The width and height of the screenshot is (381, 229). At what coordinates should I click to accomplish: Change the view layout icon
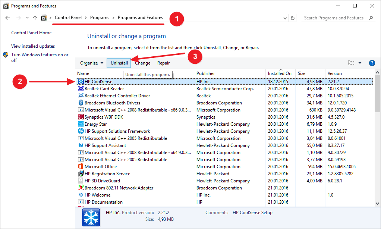coord(351,63)
